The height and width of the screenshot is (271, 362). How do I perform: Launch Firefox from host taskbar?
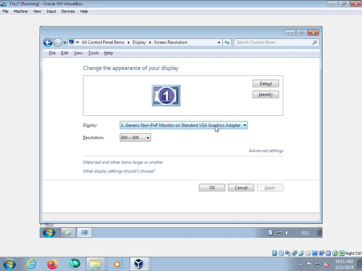point(53,264)
